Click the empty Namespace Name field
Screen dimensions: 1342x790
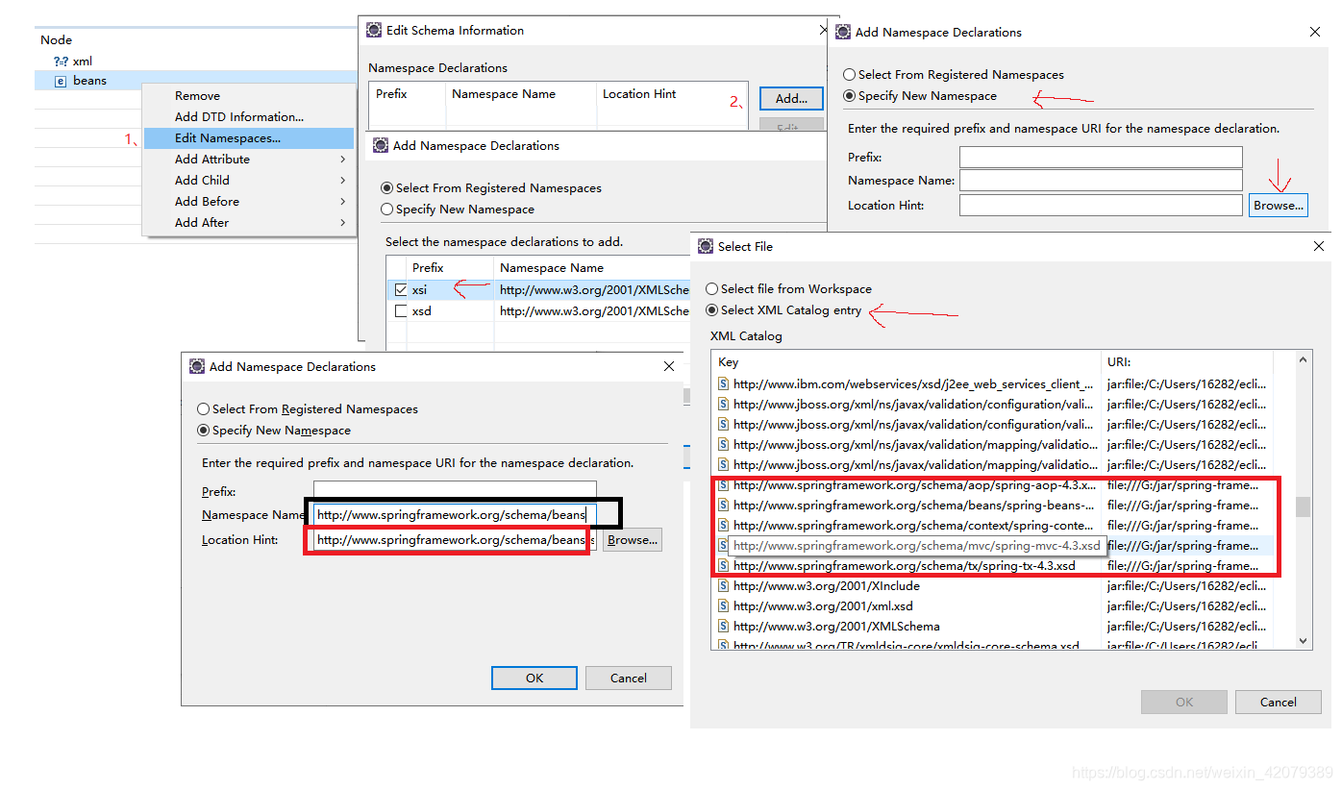tap(1101, 180)
